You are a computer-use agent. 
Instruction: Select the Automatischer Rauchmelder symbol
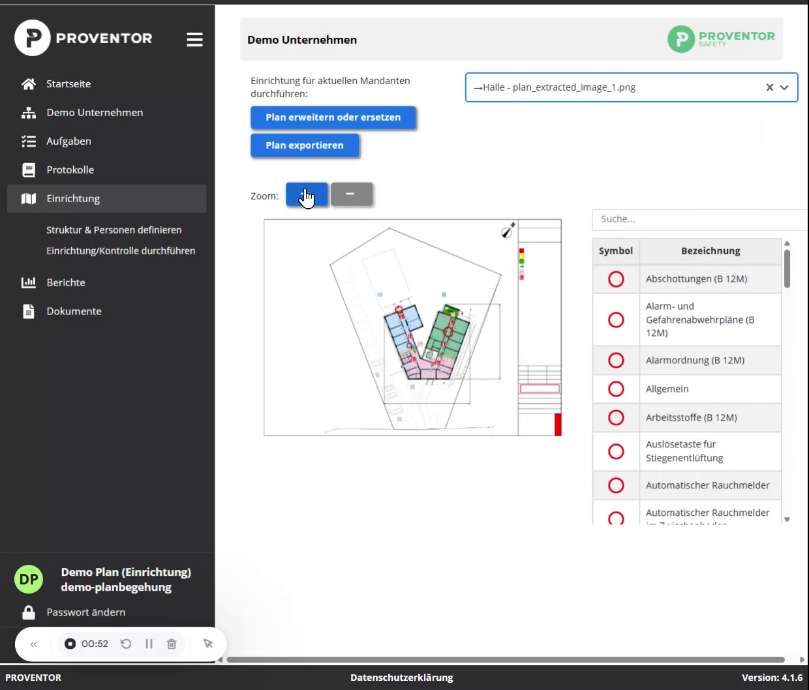(x=616, y=485)
